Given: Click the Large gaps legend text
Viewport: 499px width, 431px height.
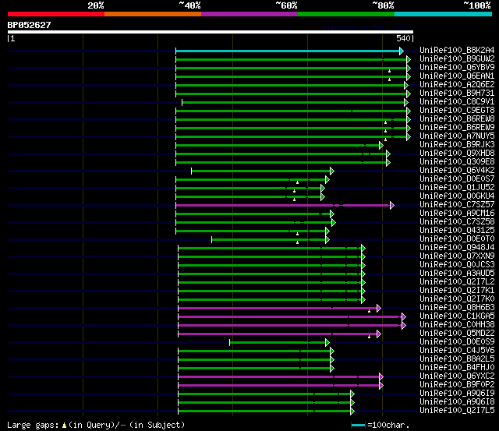Looking at the screenshot, I should (96, 425).
